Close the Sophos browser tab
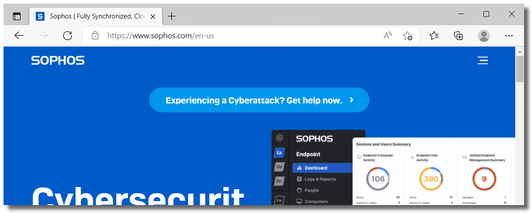The height and width of the screenshot is (213, 532). (x=153, y=16)
